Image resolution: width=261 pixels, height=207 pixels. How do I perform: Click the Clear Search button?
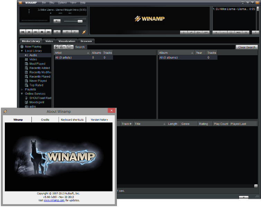pyautogui.click(x=247, y=47)
